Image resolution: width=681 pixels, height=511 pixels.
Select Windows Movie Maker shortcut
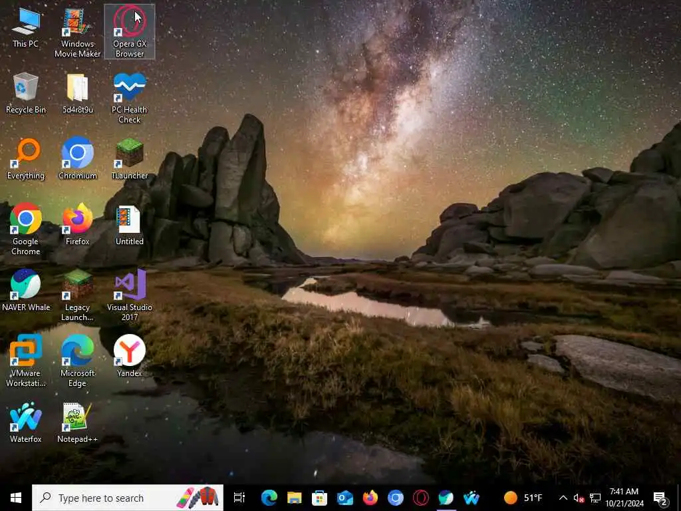coord(77,33)
